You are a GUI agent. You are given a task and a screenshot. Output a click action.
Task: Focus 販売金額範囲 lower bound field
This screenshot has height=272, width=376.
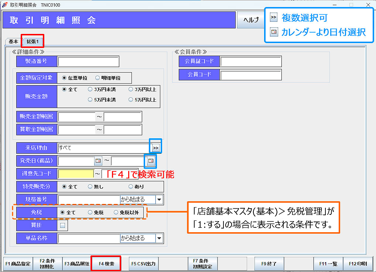click(76, 117)
